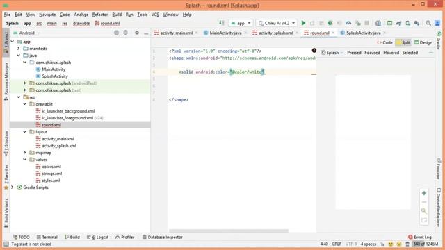Screen dimensions: 445x250
Task: Toggle the Selected state in preview
Action: pos(410,53)
